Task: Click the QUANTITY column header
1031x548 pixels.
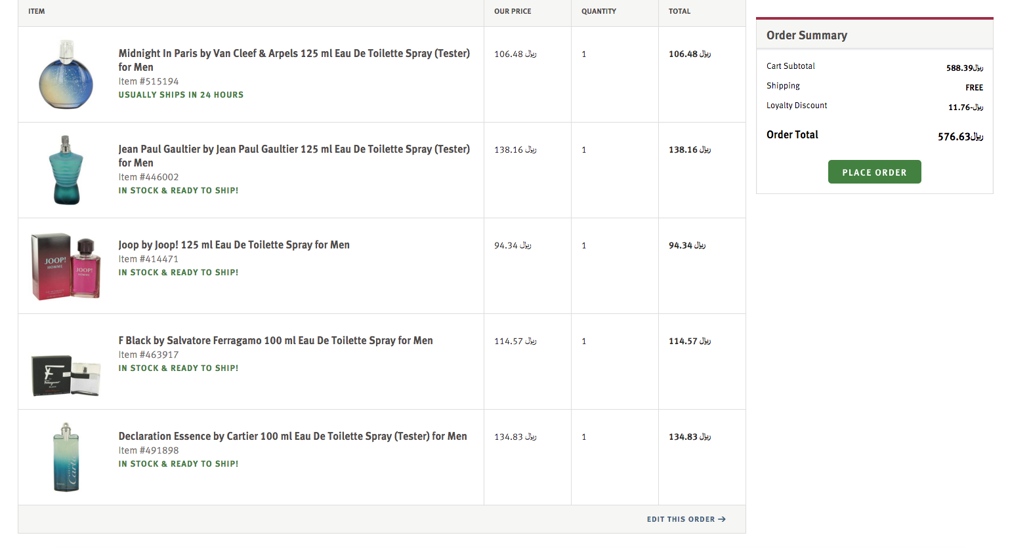Action: click(599, 11)
